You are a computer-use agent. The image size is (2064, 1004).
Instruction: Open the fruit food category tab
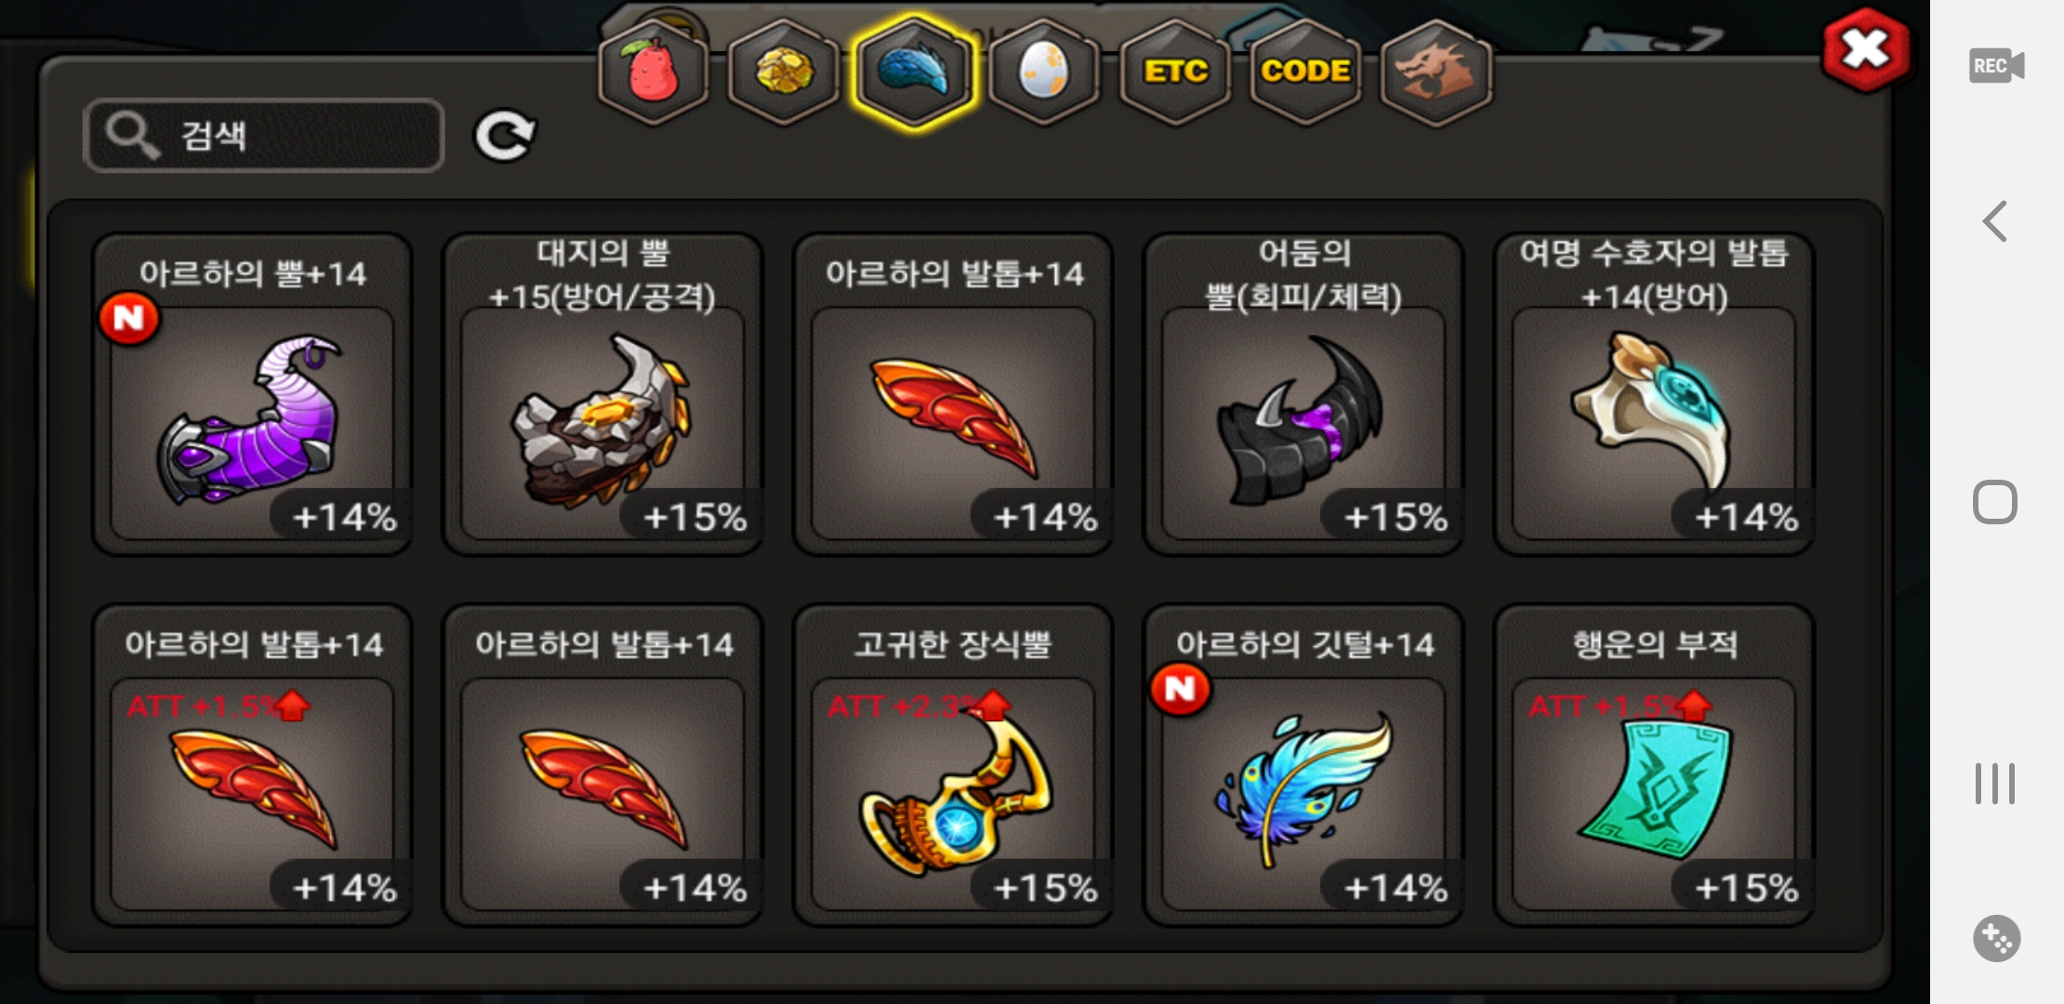click(x=654, y=72)
